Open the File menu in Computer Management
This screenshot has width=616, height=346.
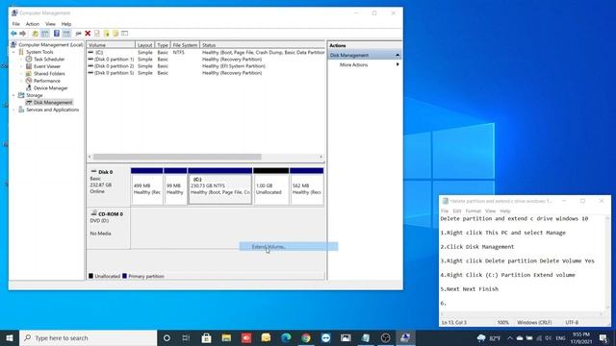coord(15,24)
